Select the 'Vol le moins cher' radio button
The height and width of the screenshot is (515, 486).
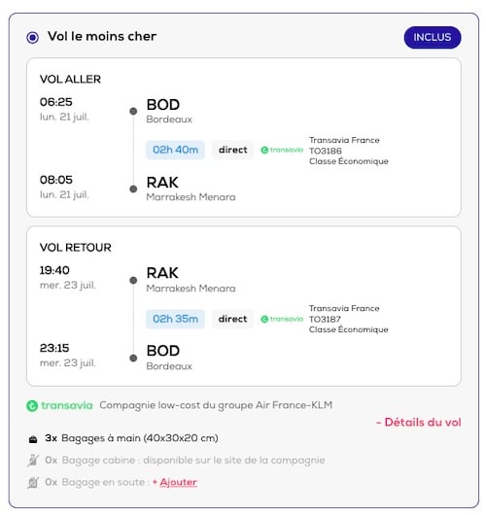32,38
